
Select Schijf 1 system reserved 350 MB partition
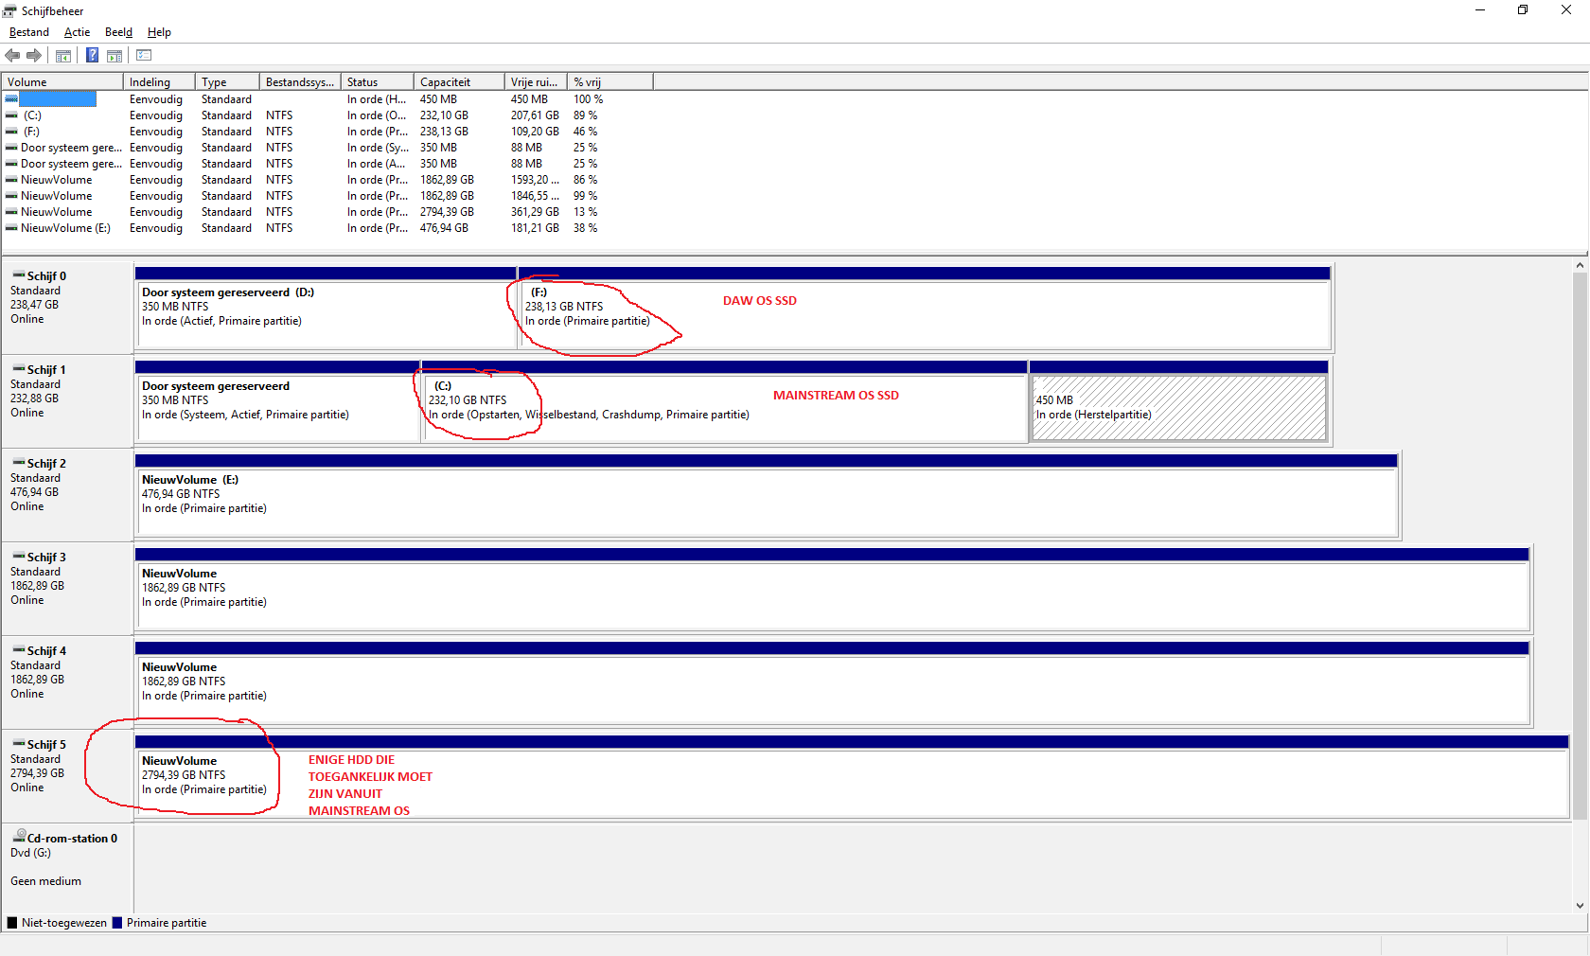pos(277,401)
